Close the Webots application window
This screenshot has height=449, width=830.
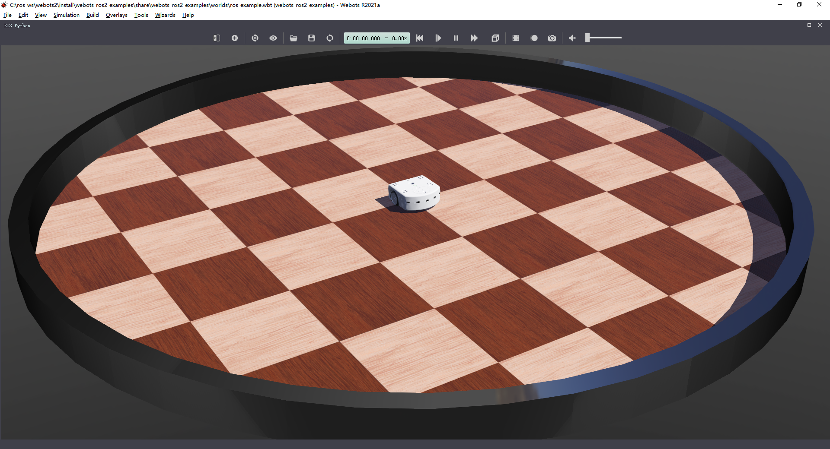(819, 5)
